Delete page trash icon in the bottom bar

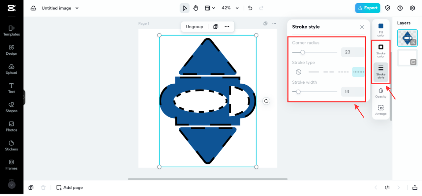pos(43,187)
